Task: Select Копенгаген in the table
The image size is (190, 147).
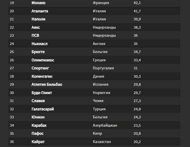Action: click(42, 76)
